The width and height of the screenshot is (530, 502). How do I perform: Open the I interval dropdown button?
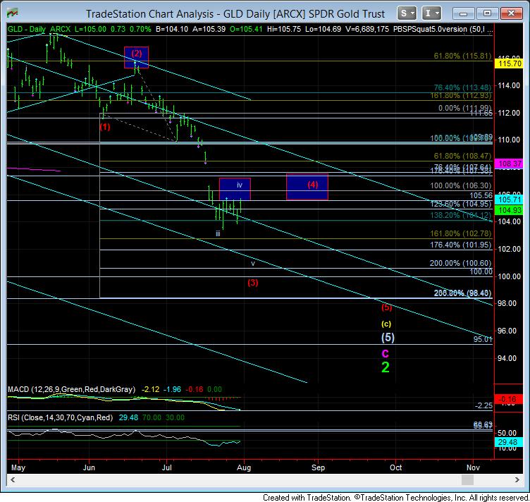(431, 13)
